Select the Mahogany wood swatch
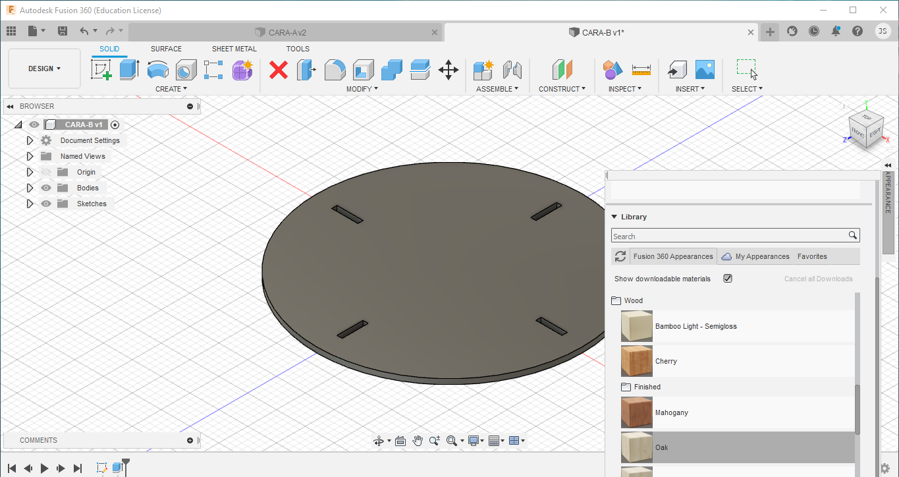Viewport: 899px width, 477px height. tap(636, 412)
